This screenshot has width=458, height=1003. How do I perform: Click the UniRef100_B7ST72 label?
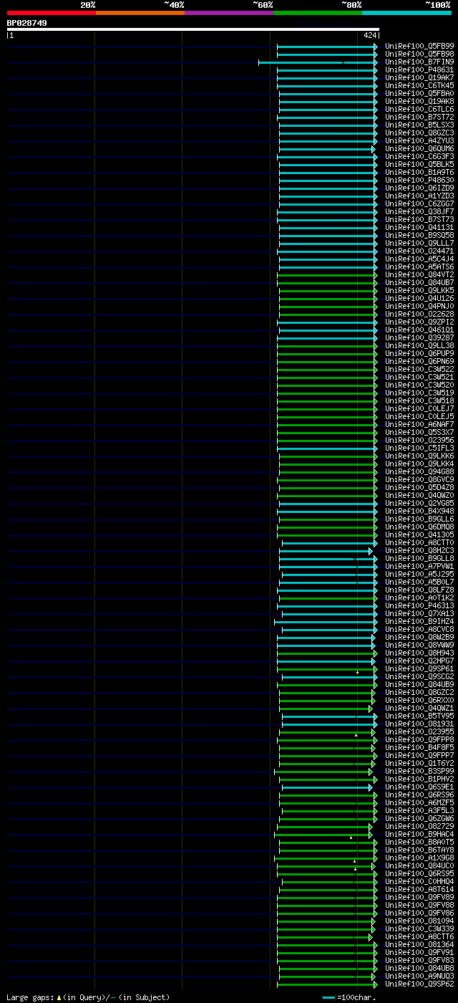[419, 117]
